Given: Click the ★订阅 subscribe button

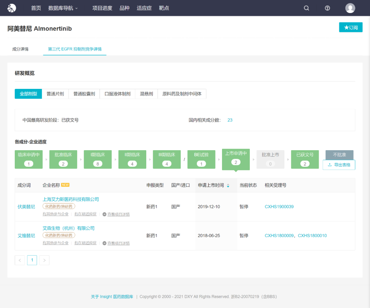Looking at the screenshot, I should pyautogui.click(x=351, y=27).
